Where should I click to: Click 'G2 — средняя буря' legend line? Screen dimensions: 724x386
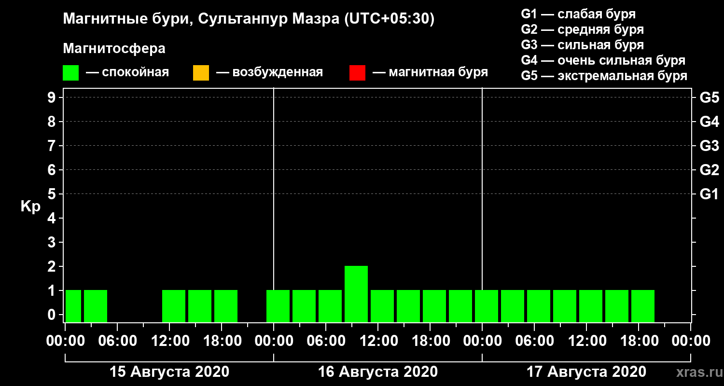[583, 29]
